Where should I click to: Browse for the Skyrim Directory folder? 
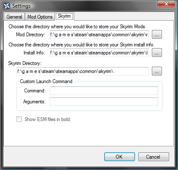pos(157,71)
